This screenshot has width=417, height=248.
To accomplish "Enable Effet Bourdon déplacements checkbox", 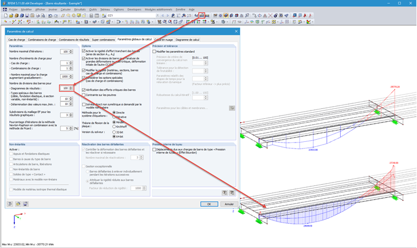I will [x=154, y=150].
